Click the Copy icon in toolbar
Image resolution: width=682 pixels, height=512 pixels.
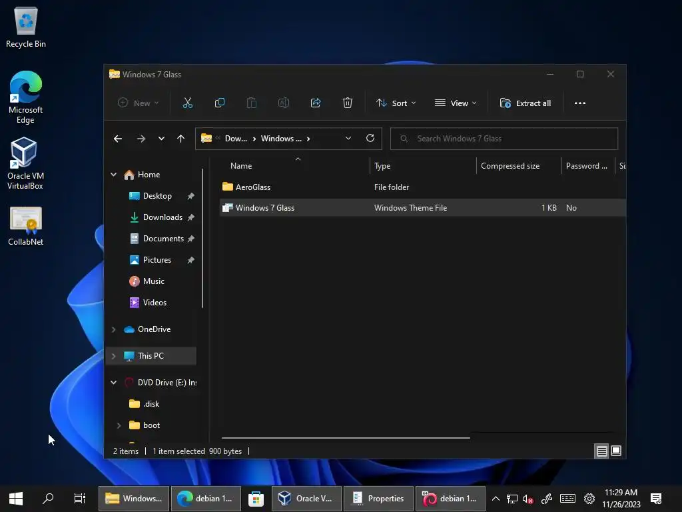click(220, 103)
